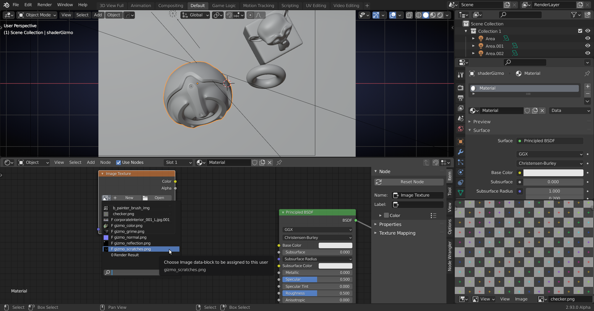Open the Modifier Properties wrench tab
Screen dimensions: 594x311
pyautogui.click(x=460, y=151)
